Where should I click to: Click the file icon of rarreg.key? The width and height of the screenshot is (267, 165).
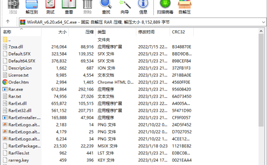tap(5, 160)
